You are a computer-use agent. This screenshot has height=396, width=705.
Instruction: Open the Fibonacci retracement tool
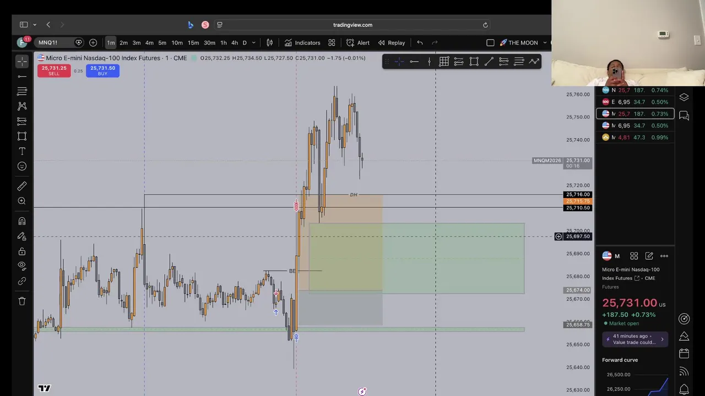tap(22, 91)
